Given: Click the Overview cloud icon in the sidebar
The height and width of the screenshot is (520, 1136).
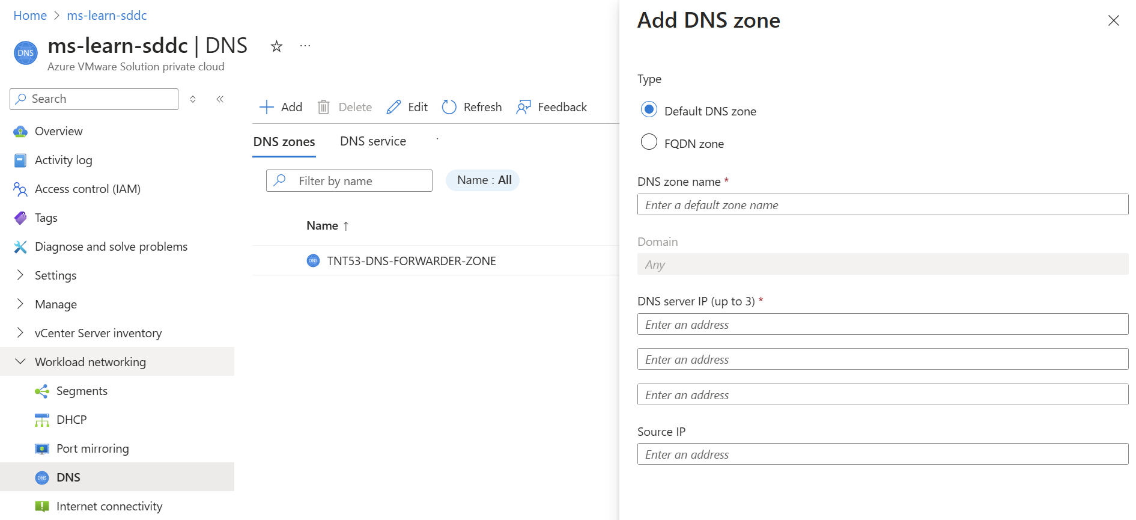Looking at the screenshot, I should 20,132.
